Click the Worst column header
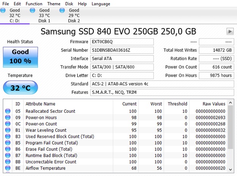This screenshot has width=237, height=176. [151, 104]
